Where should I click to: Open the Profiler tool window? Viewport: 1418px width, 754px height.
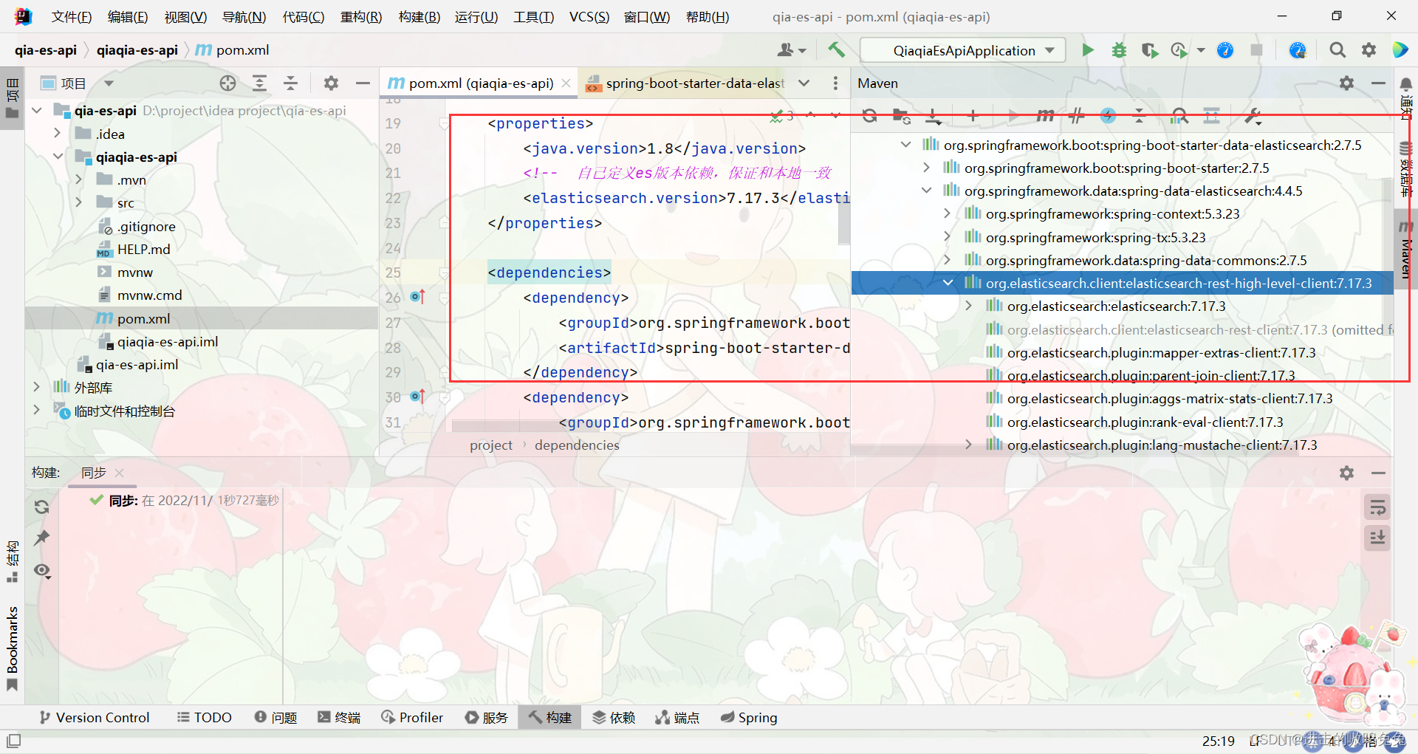(412, 717)
